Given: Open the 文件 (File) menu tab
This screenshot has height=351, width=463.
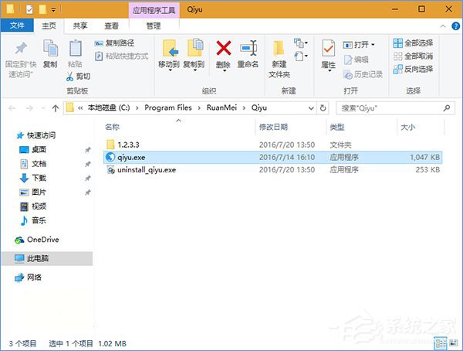Looking at the screenshot, I should click(16, 26).
